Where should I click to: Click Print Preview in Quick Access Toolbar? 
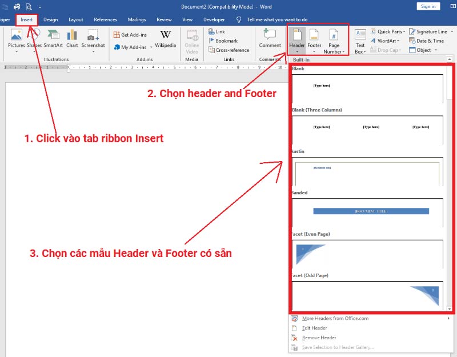(x=29, y=6)
